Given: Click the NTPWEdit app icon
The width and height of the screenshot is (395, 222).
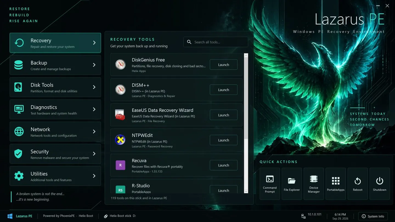Looking at the screenshot, I should (x=120, y=140).
